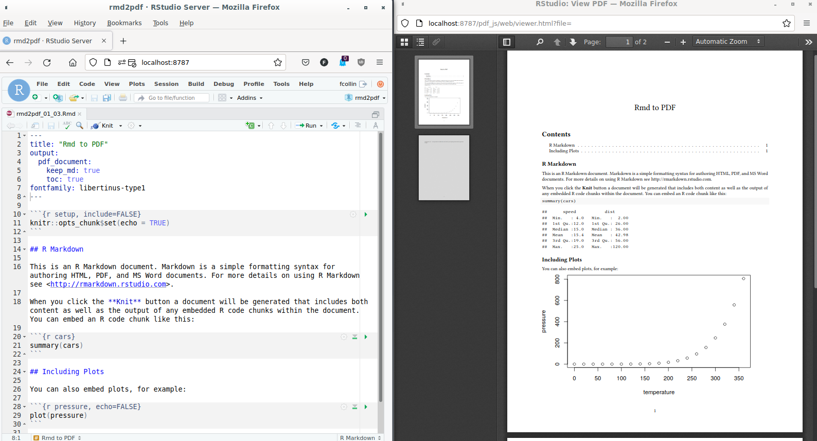The height and width of the screenshot is (441, 817).
Task: Click the Run button
Action: pos(307,126)
